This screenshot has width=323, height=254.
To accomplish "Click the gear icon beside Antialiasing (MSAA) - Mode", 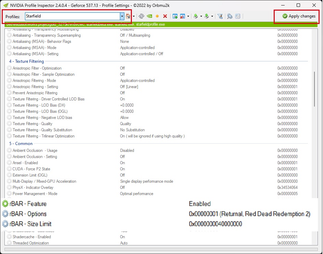I will click(9, 48).
